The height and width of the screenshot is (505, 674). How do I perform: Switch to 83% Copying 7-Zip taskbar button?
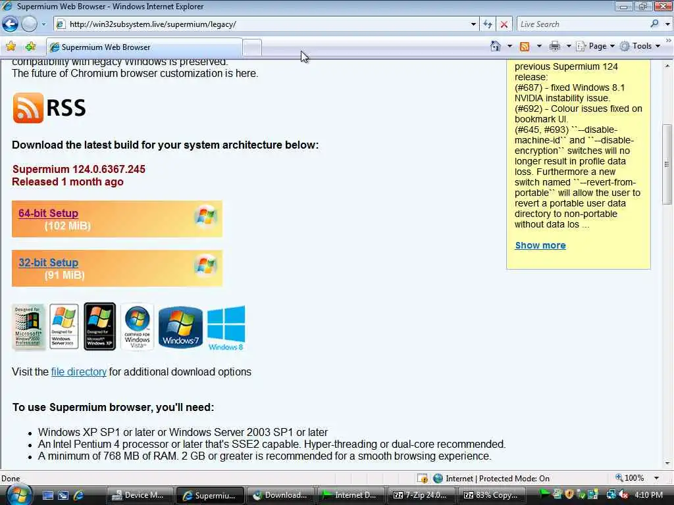tap(491, 495)
